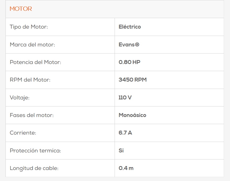Click the "RPM del Motor:" label

30,80
